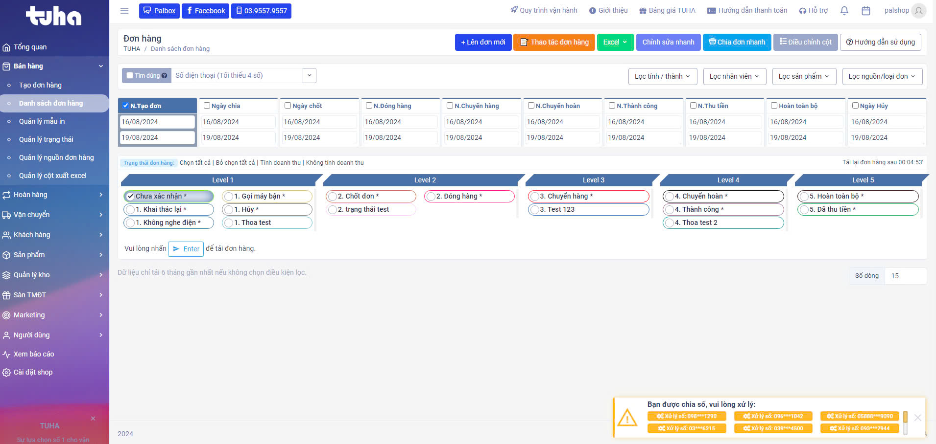The image size is (936, 444).
Task: Click the Chọn tất cả link
Action: pyautogui.click(x=195, y=163)
